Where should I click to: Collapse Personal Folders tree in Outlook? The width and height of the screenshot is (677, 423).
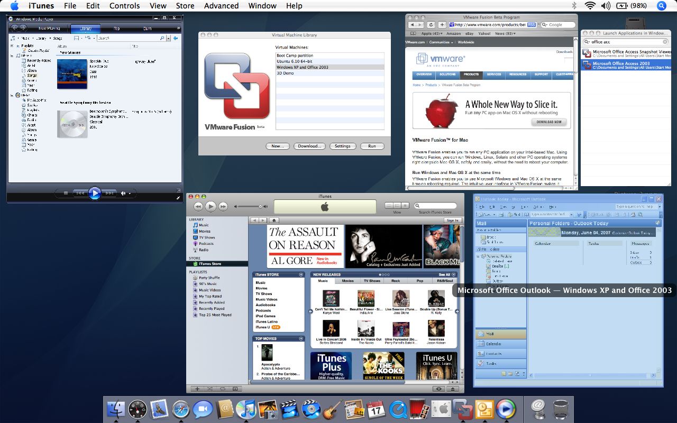478,256
